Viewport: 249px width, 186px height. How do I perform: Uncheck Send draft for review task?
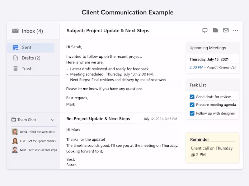192,97
